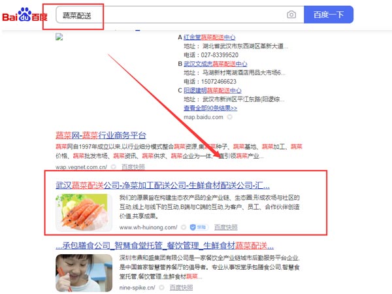
Task: Click the shrimp thumbnail image
Action: (x=84, y=212)
